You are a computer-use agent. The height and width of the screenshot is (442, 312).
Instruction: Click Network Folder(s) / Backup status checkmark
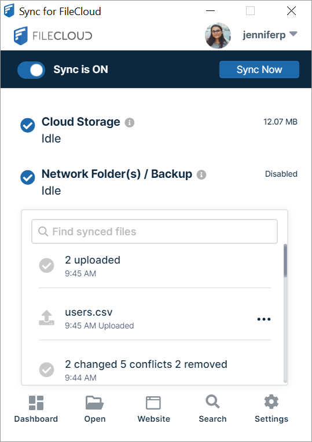[28, 177]
